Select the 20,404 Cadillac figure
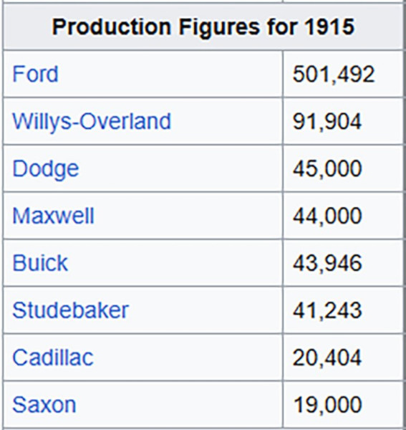The width and height of the screenshot is (406, 430). tap(327, 358)
